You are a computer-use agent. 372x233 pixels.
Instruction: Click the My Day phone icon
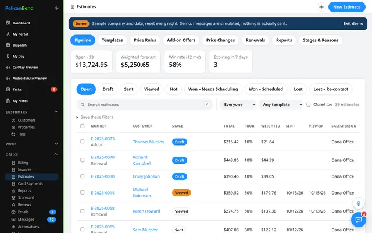(x=8, y=56)
